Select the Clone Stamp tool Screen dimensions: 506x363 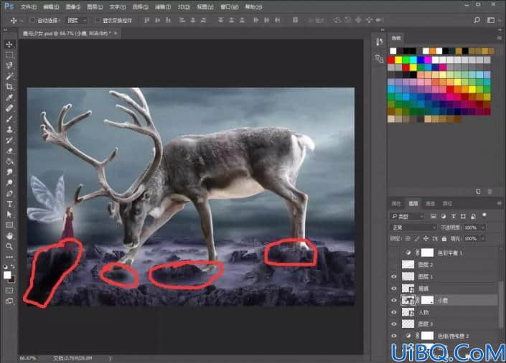(x=9, y=129)
